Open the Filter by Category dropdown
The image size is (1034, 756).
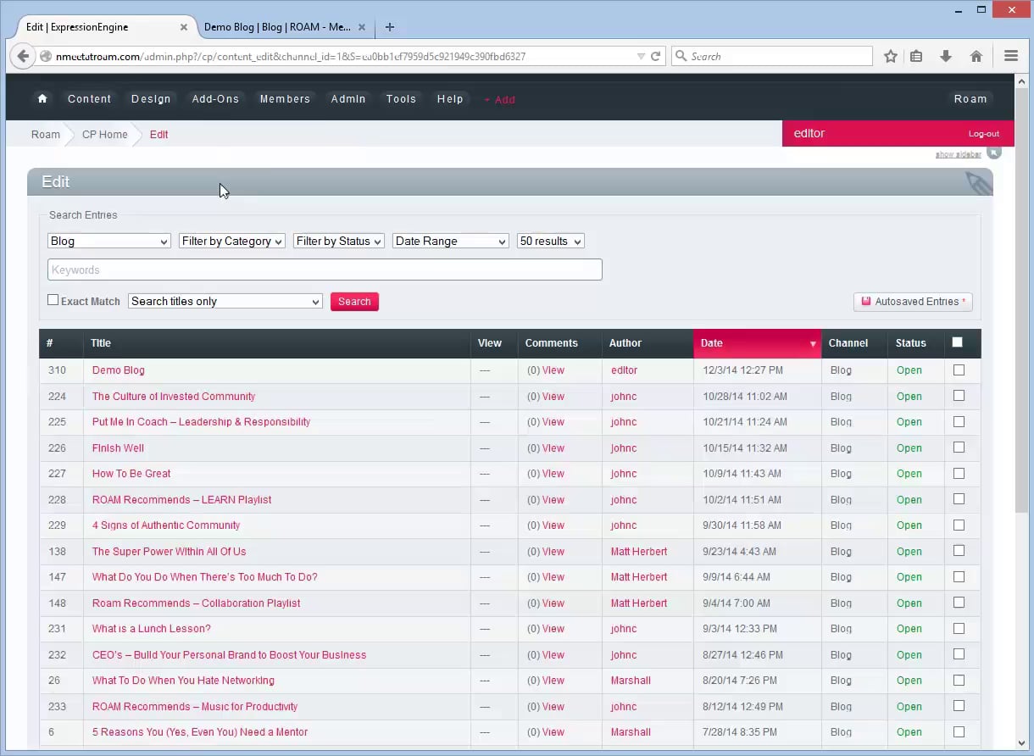coord(232,242)
